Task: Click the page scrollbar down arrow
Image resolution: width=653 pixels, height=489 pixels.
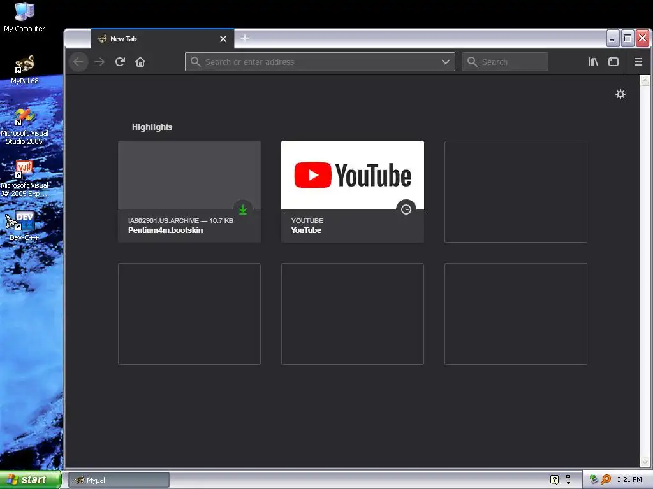Action: pos(645,462)
